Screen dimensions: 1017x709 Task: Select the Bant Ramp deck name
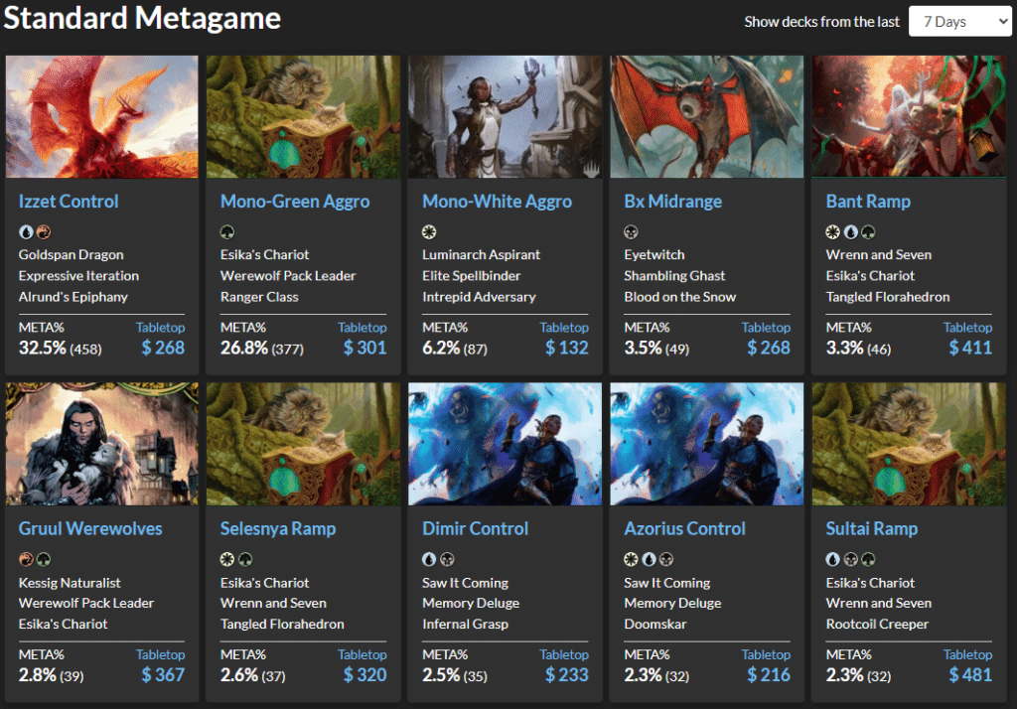(x=868, y=202)
